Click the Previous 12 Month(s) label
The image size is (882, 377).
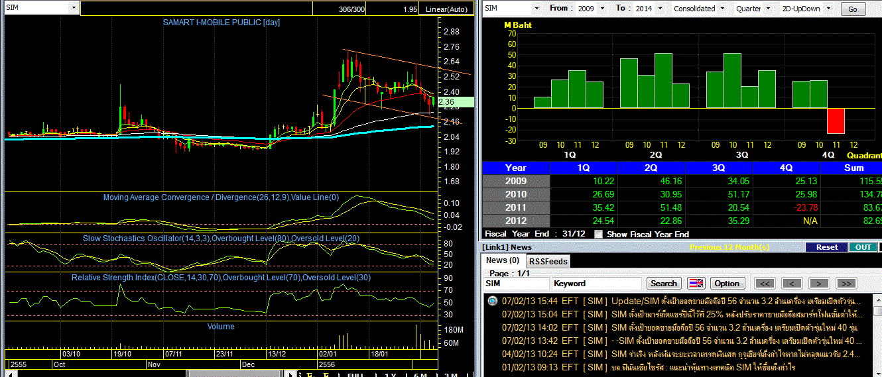tap(729, 247)
